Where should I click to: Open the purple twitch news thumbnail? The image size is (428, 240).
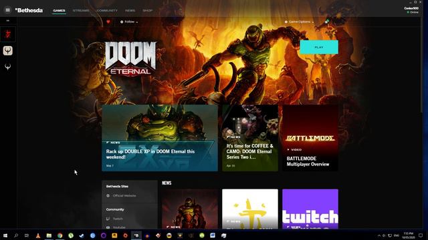coord(310,209)
